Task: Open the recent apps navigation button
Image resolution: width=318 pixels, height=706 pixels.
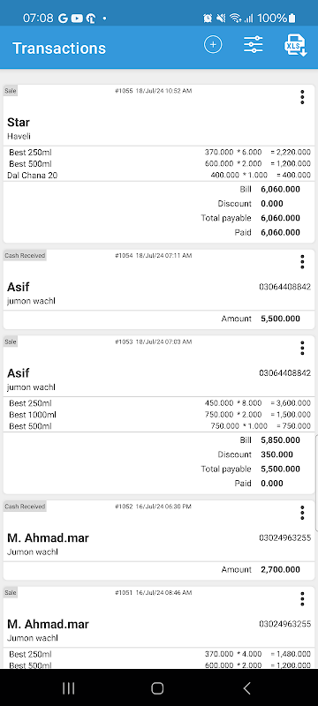Action: [69, 687]
